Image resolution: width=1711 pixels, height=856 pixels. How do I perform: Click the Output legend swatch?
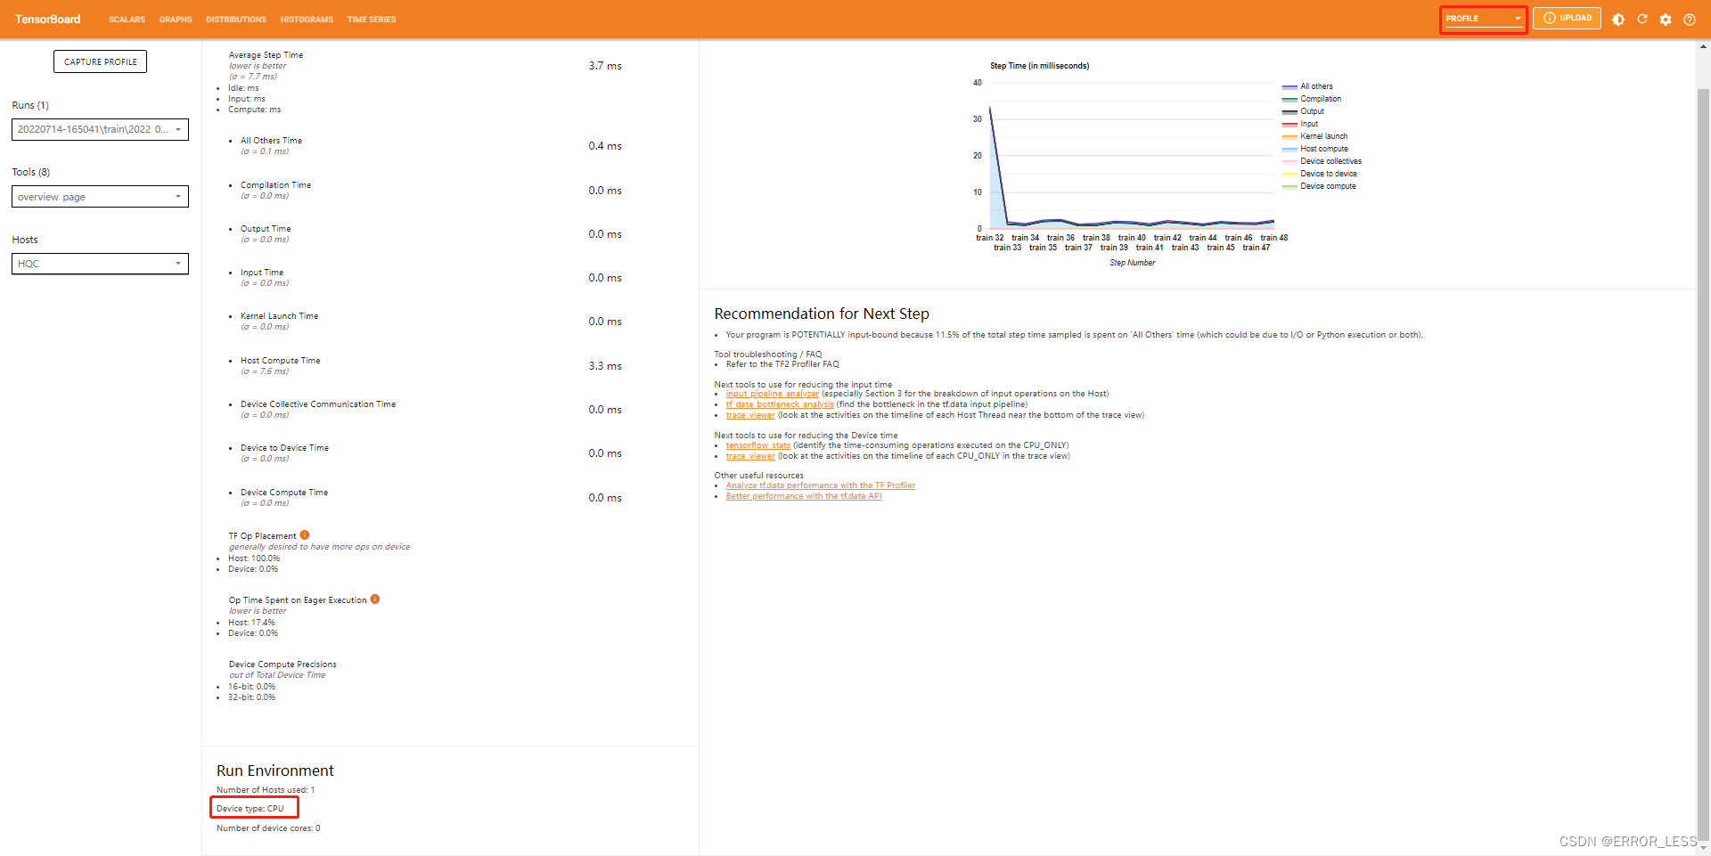pyautogui.click(x=1289, y=111)
